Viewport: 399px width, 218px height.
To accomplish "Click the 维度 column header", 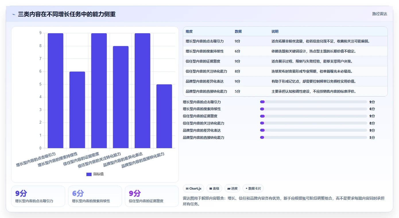I will (189, 31).
